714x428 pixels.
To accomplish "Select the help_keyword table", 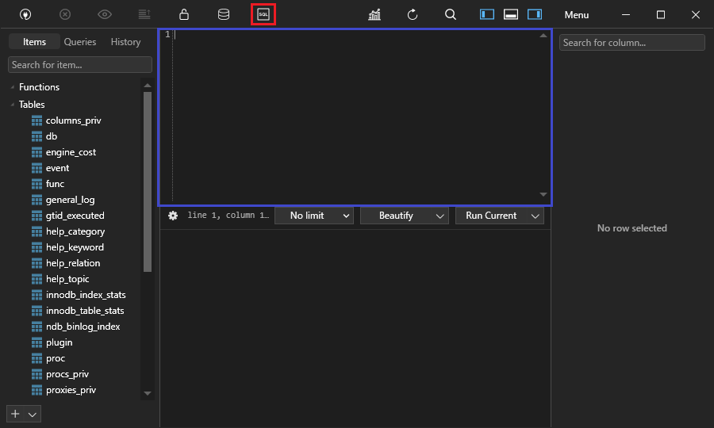I will (x=75, y=247).
